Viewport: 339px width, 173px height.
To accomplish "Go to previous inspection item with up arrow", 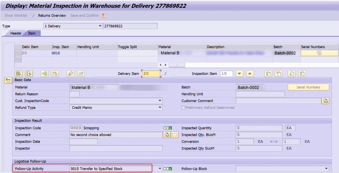I will [250, 74].
